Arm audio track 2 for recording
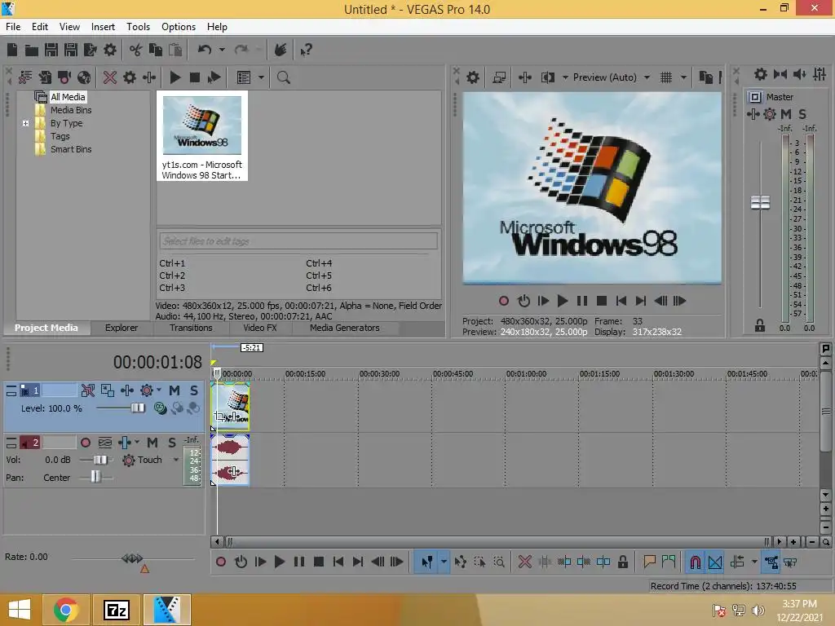Image resolution: width=835 pixels, height=626 pixels. (x=85, y=443)
